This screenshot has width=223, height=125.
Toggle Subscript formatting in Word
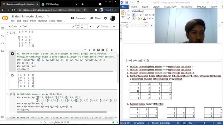click(150, 15)
